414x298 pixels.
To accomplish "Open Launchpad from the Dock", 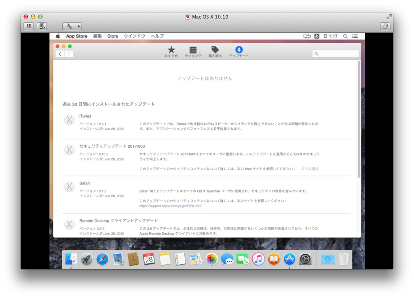I will 87,259.
